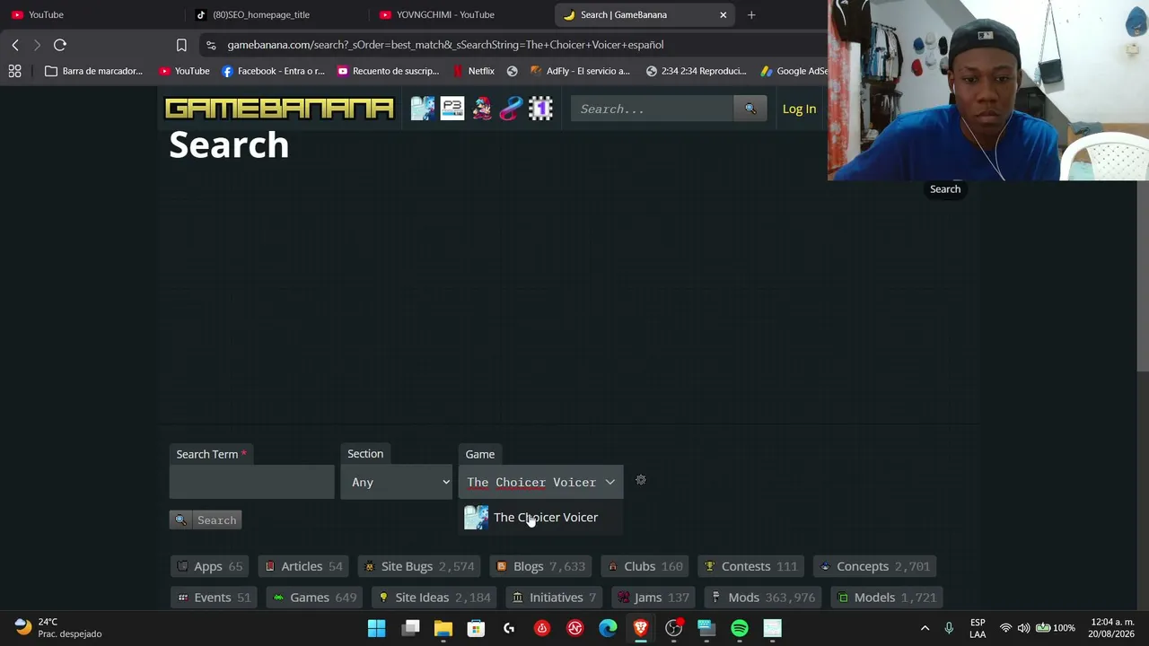Open site settings icon in address bar
This screenshot has height=646, width=1149.
click(x=210, y=45)
